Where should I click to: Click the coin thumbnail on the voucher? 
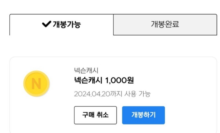point(36,84)
